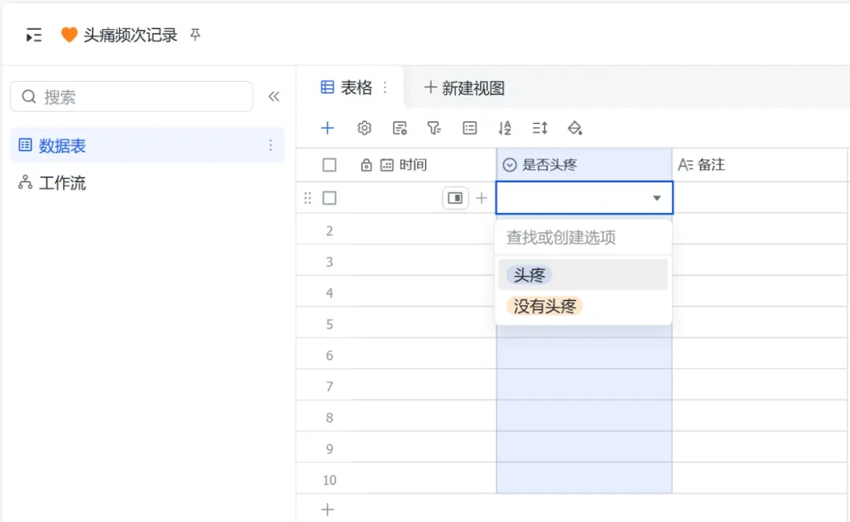Click row number 2
Screen dimensions: 850x522
[x=330, y=231]
